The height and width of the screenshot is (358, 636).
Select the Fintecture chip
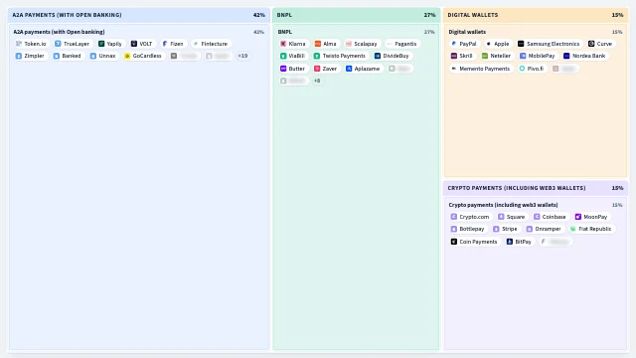coord(211,44)
